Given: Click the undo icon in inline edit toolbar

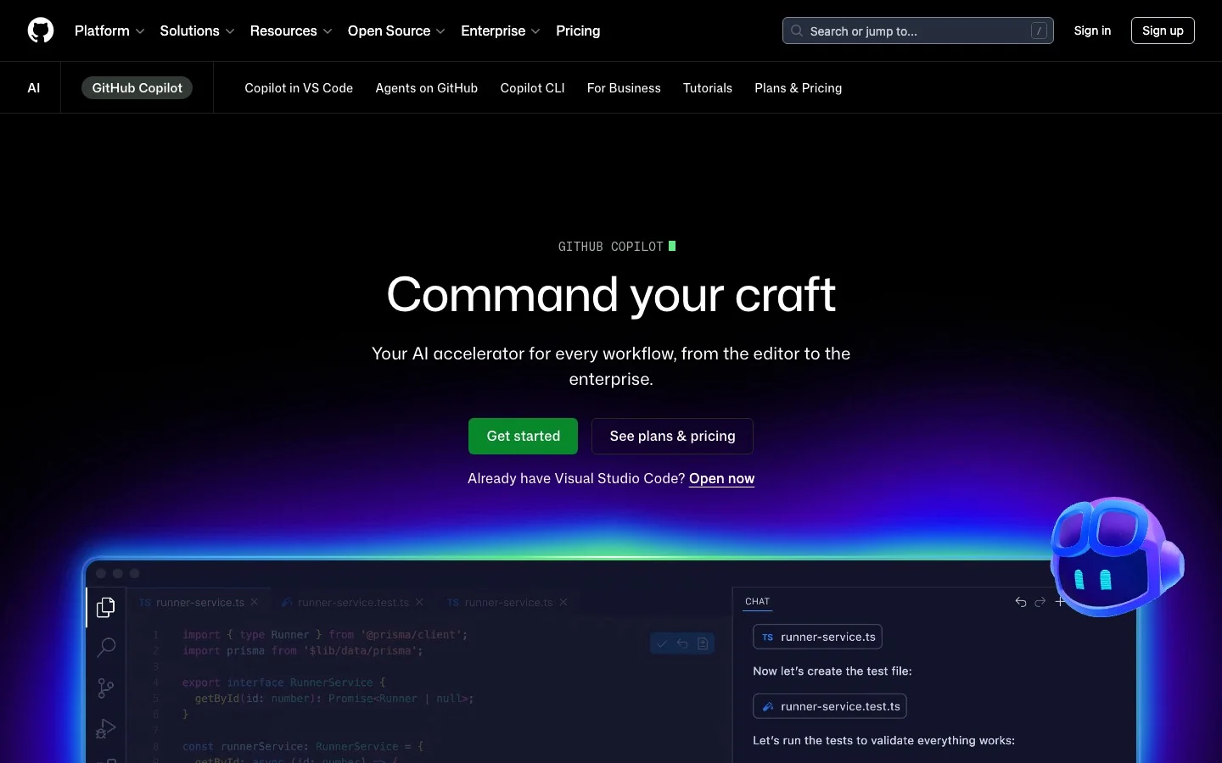Looking at the screenshot, I should (x=682, y=643).
